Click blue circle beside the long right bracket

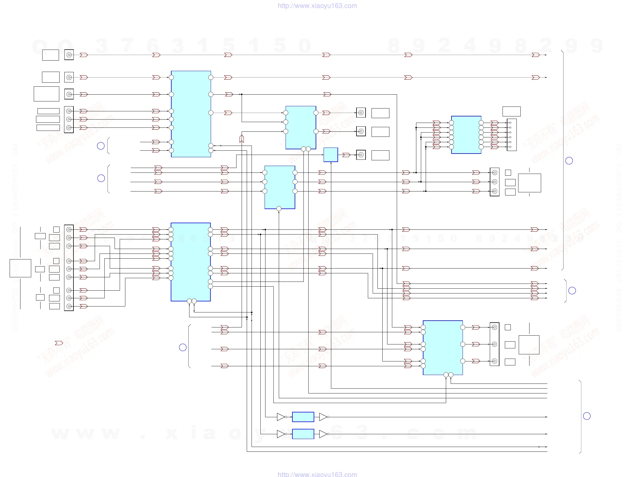(x=569, y=161)
